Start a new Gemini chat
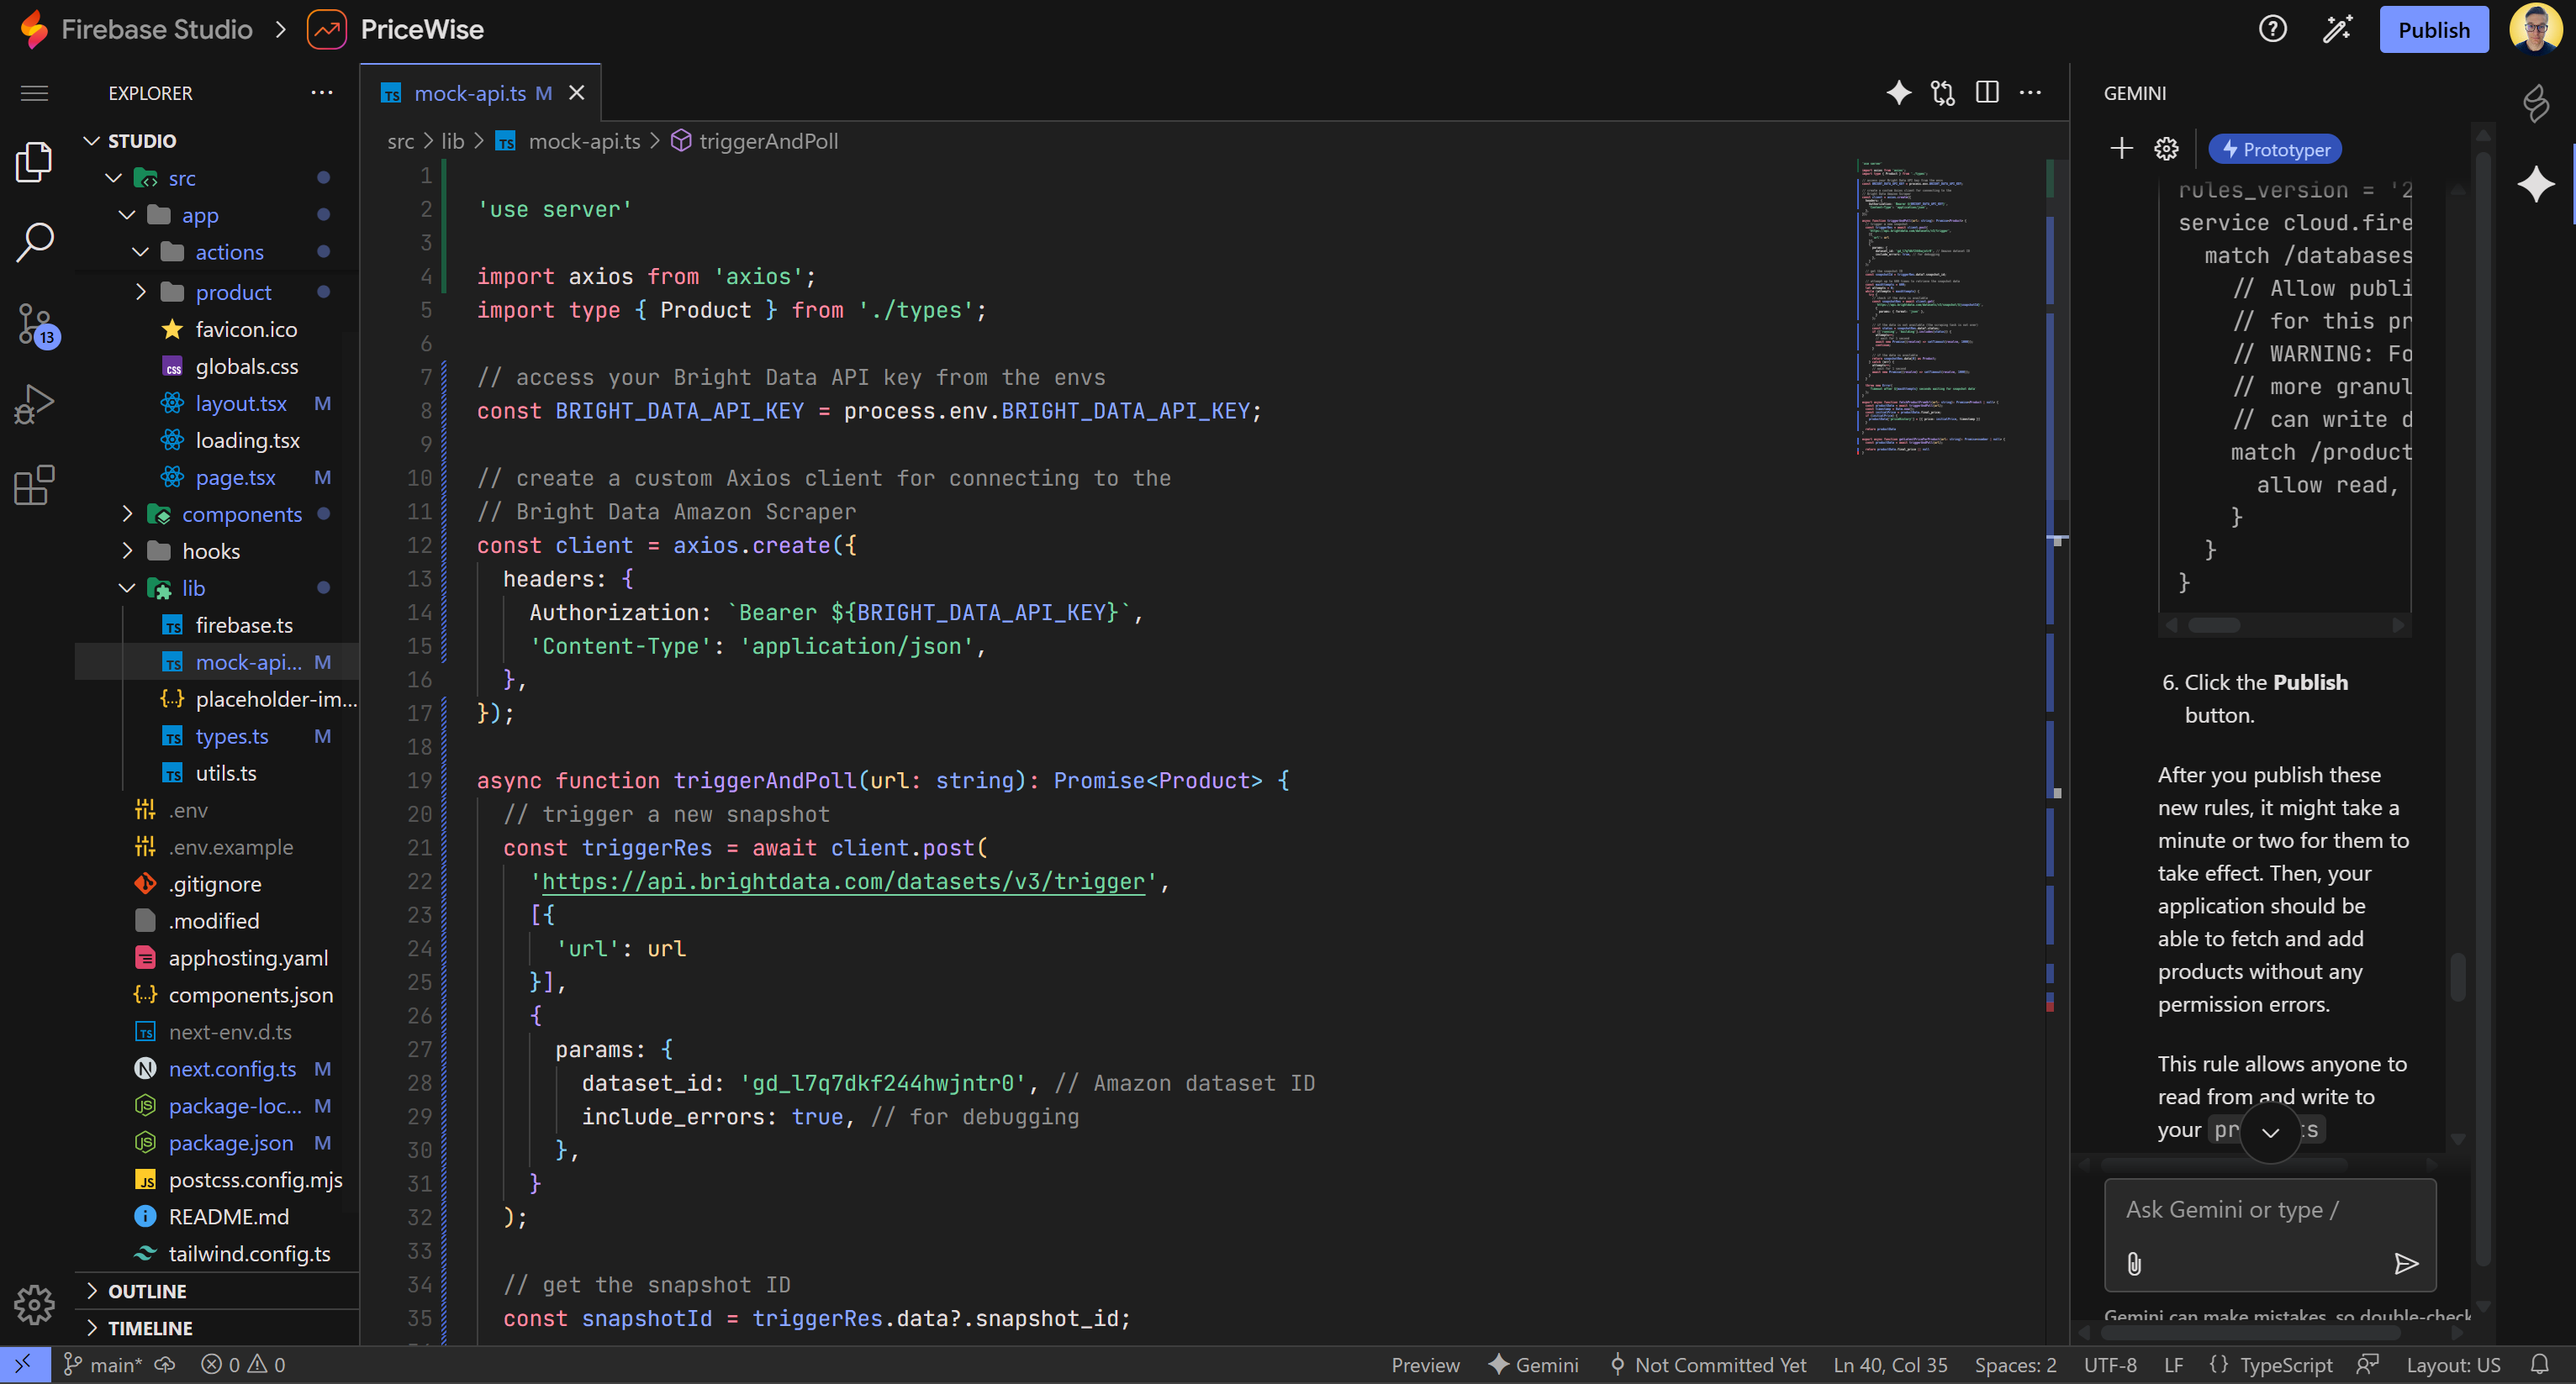The width and height of the screenshot is (2576, 1384). coord(2121,148)
